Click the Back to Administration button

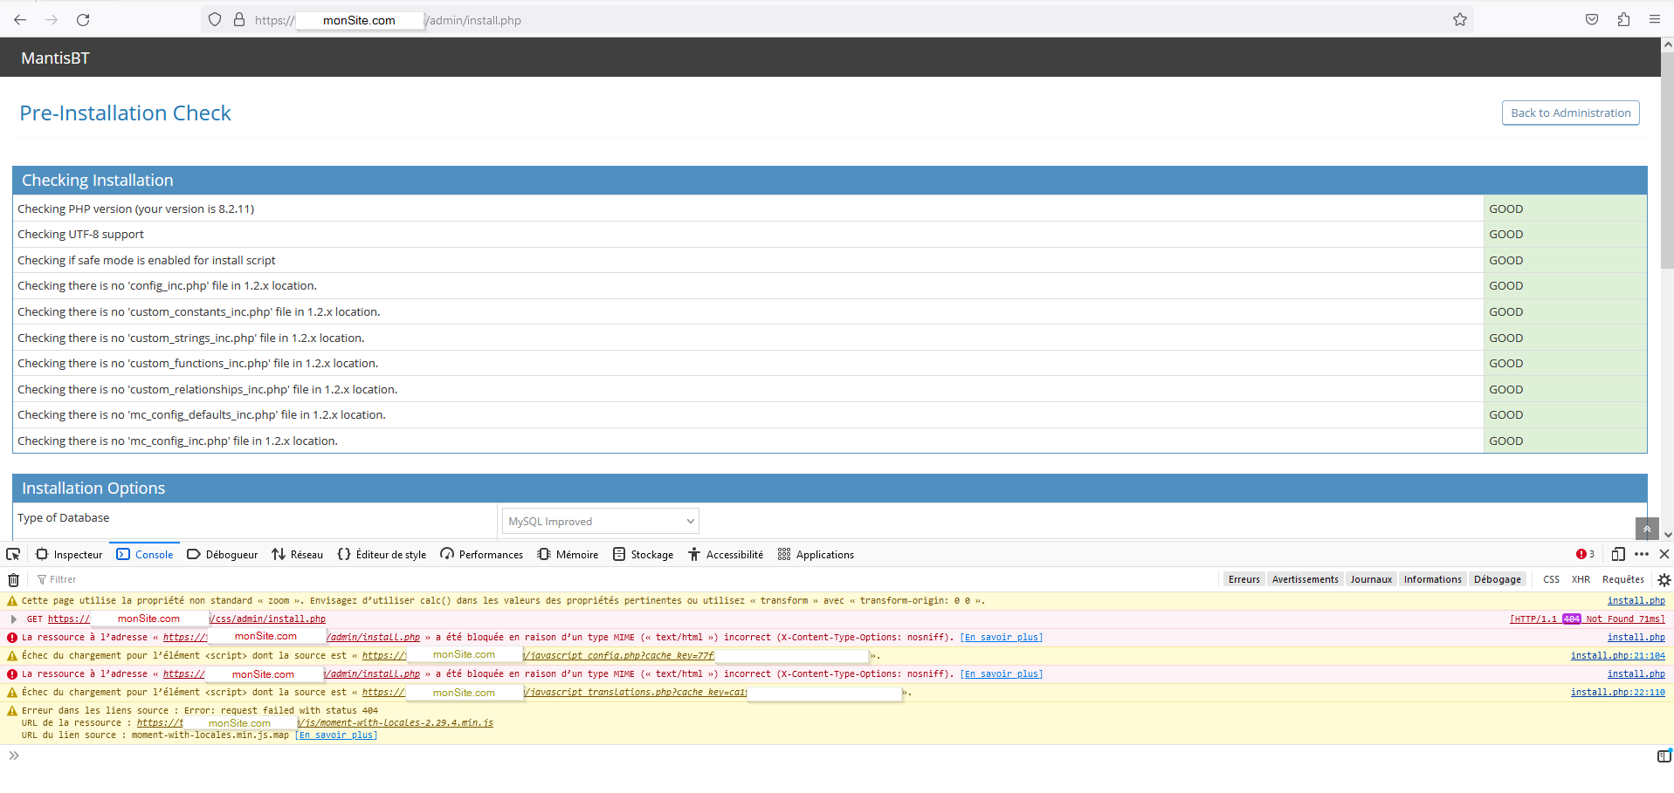pos(1570,113)
